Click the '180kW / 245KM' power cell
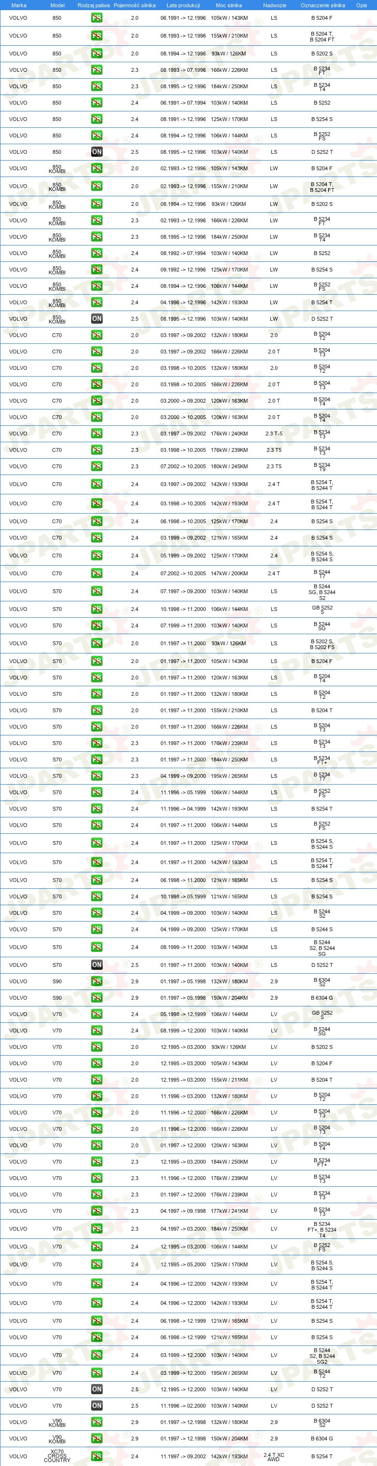 click(229, 466)
